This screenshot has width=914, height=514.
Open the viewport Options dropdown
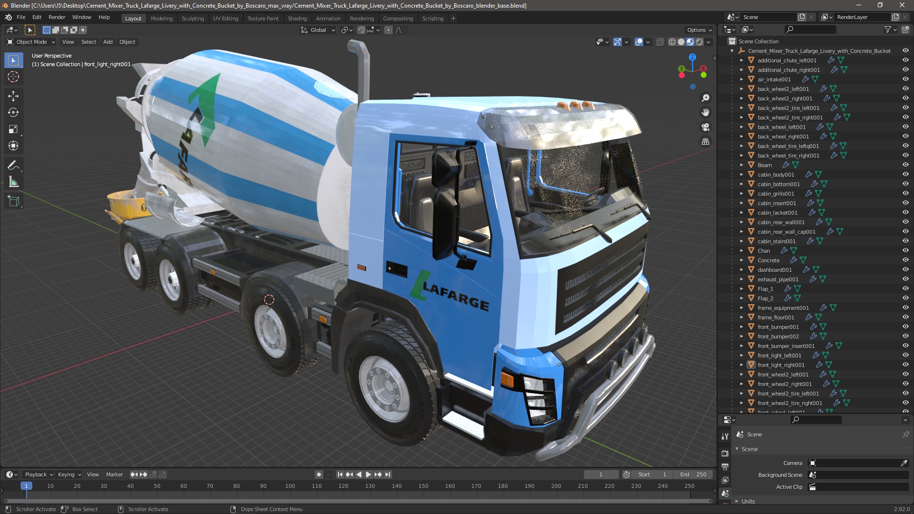[x=699, y=30]
